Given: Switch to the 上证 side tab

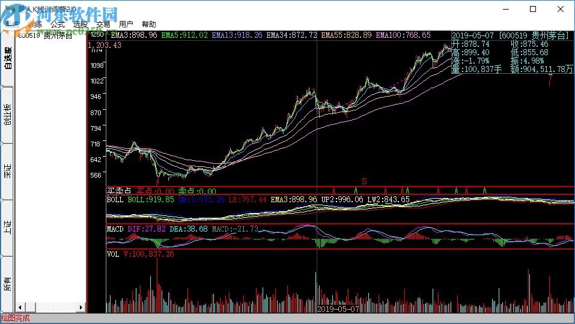Looking at the screenshot, I should click(x=8, y=227).
